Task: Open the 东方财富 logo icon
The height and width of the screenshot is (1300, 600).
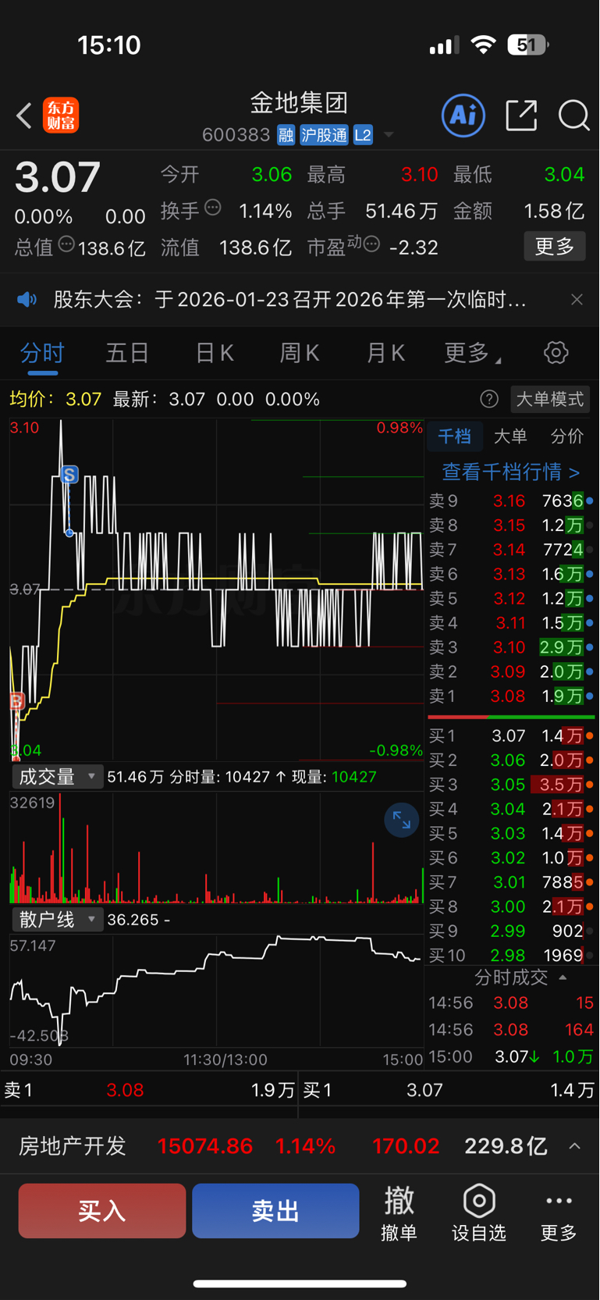Action: (61, 116)
